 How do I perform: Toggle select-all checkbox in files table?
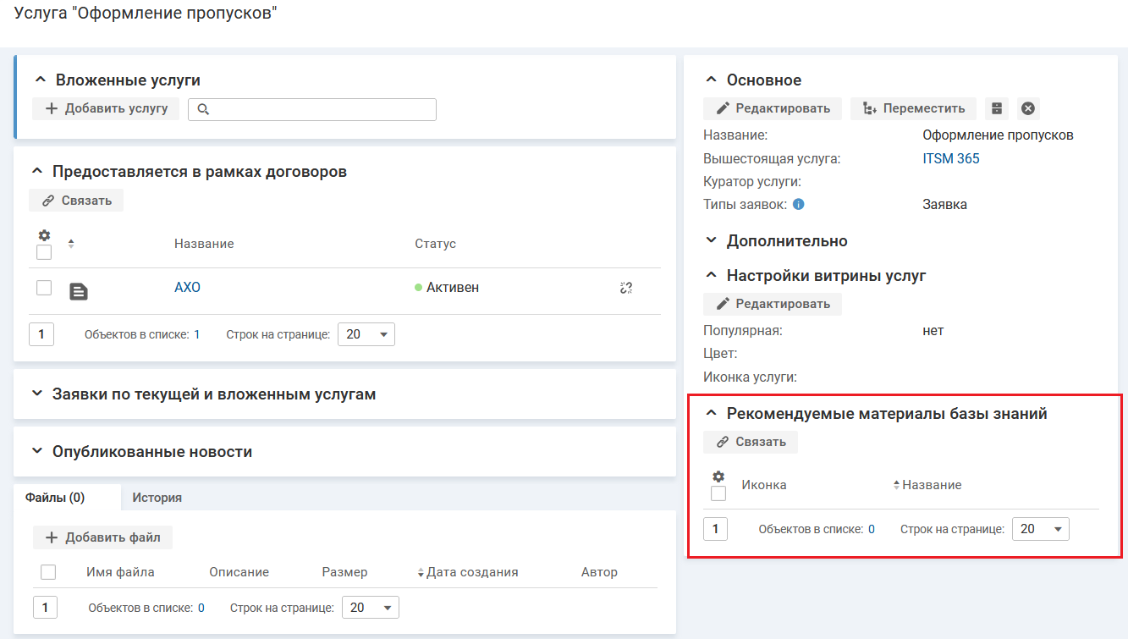pos(48,572)
